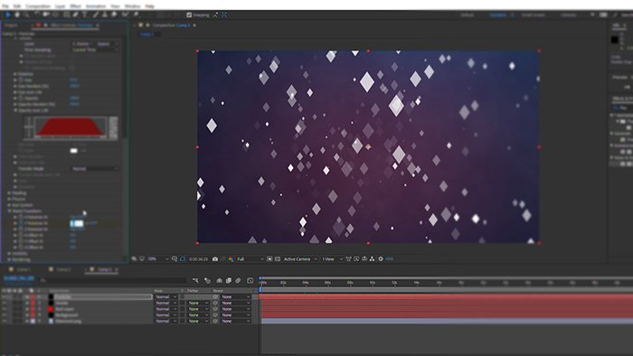The width and height of the screenshot is (633, 356).
Task: Open the Effect menu
Action: 75,6
